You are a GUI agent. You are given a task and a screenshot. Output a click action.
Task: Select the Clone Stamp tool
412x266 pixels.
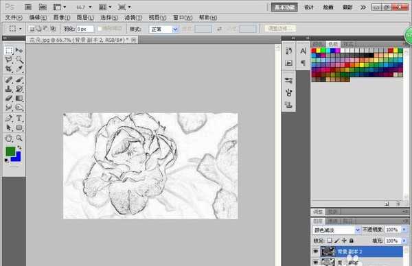point(9,88)
